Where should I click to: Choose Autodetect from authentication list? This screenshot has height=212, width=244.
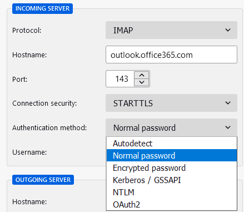click(x=172, y=143)
